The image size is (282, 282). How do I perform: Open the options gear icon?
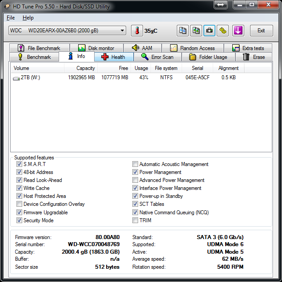pos(222,31)
